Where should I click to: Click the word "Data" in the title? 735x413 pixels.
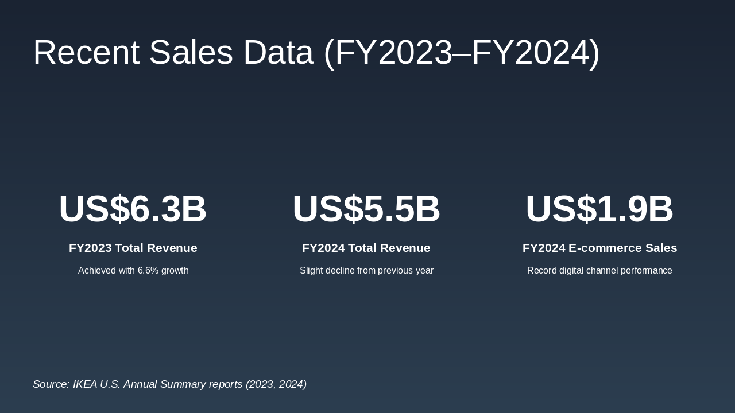pyautogui.click(x=278, y=53)
